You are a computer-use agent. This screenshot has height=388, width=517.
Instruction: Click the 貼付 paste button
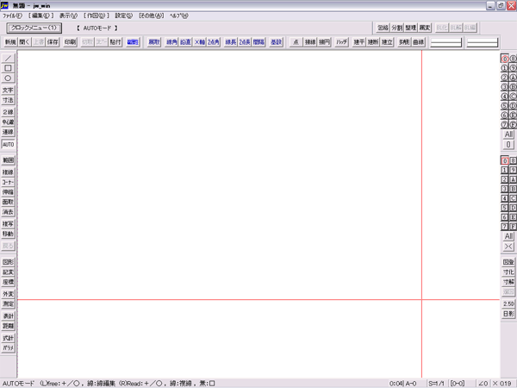[115, 42]
